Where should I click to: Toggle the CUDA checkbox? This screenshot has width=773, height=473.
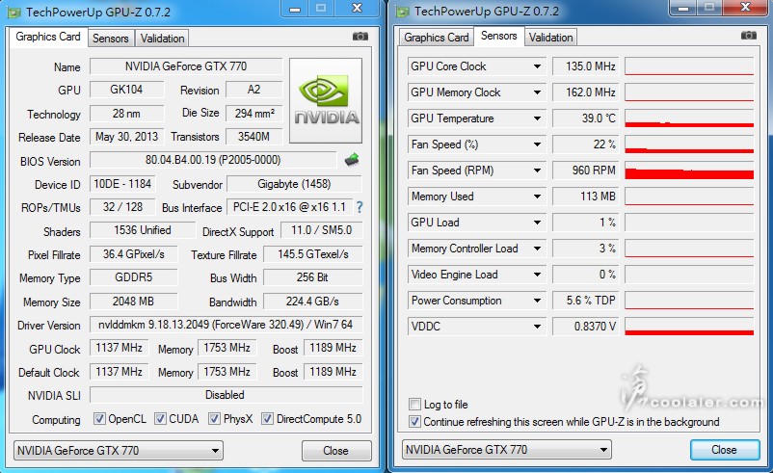(x=160, y=419)
